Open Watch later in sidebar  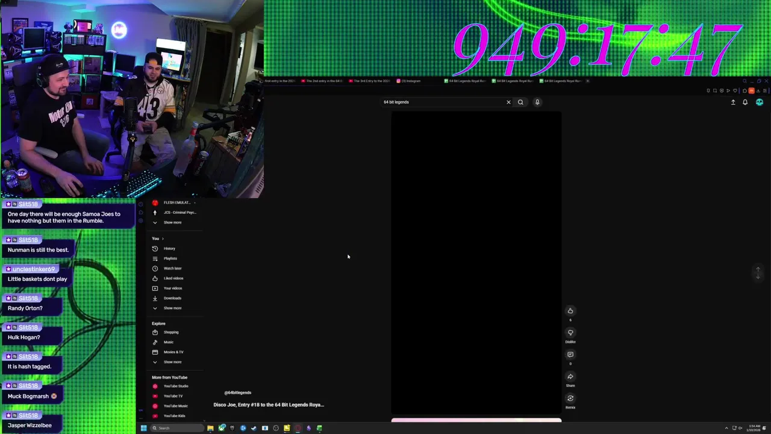click(x=172, y=268)
